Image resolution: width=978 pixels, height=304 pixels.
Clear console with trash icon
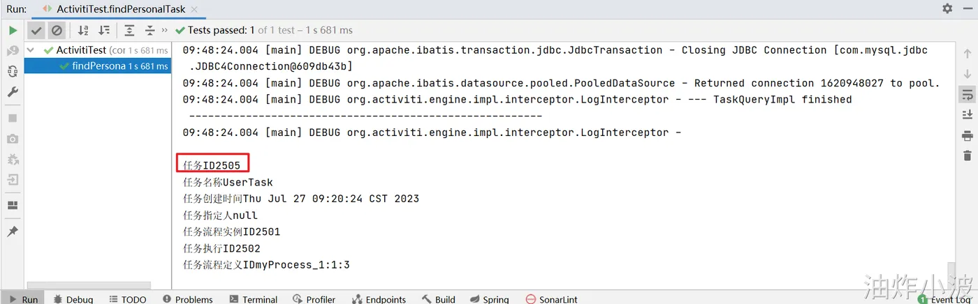(967, 155)
